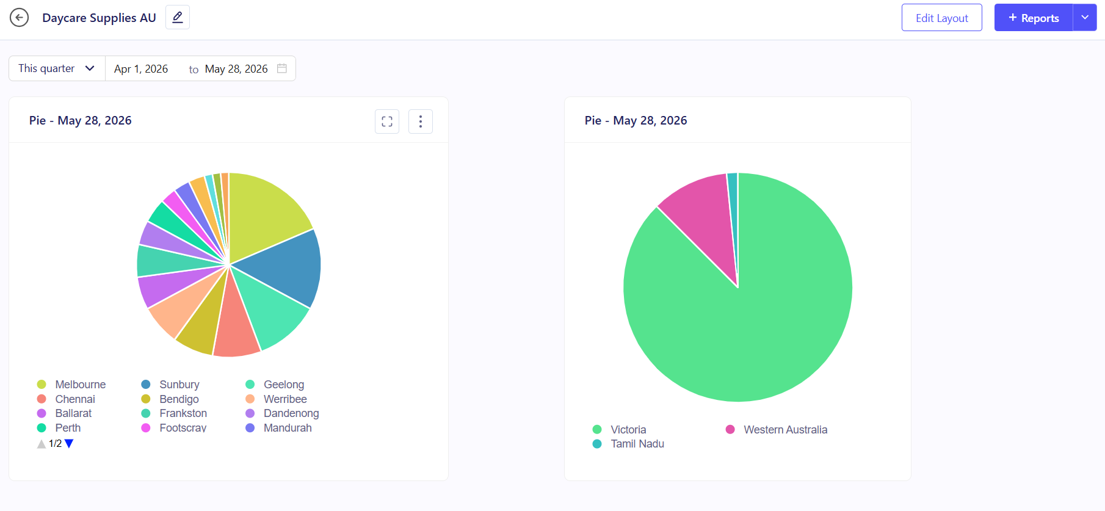The image size is (1105, 511).
Task: Toggle the Mandurah legend item
Action: [278, 428]
